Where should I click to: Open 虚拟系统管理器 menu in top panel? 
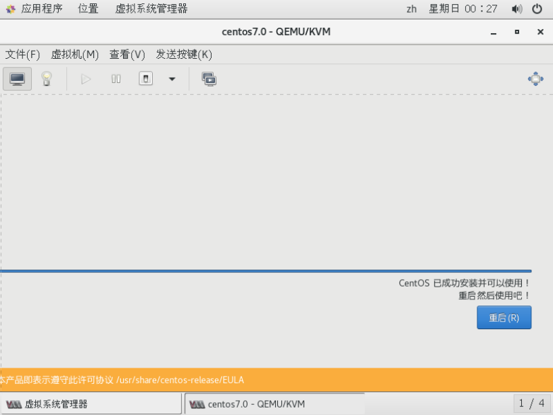(x=151, y=9)
